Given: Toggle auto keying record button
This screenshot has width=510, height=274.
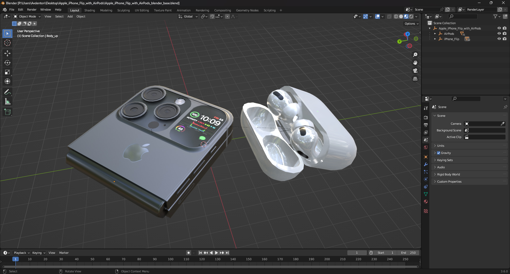Looking at the screenshot, I should point(189,253).
